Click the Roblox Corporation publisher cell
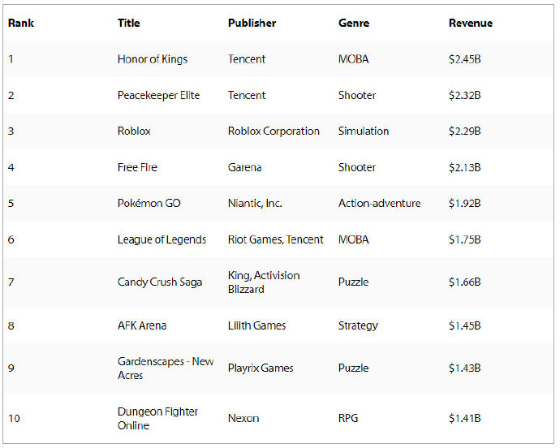 (x=274, y=131)
